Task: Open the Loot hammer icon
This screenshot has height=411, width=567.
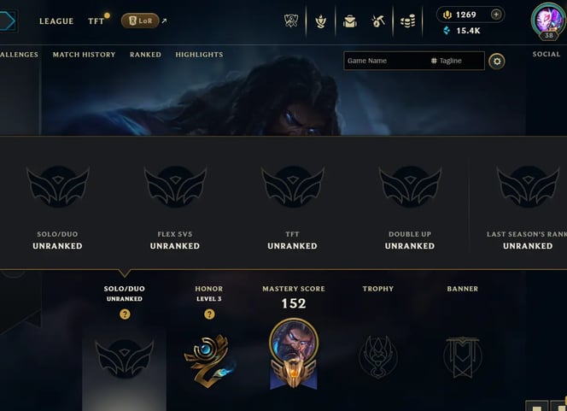Action: tap(378, 21)
